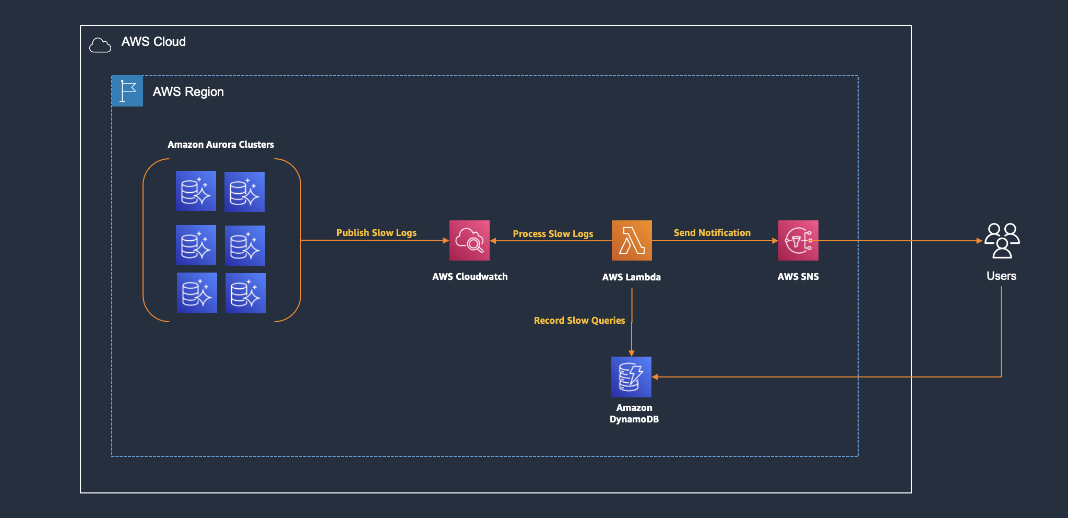The height and width of the screenshot is (518, 1068).
Task: Click the "Users" caption
Action: coord(1001,276)
